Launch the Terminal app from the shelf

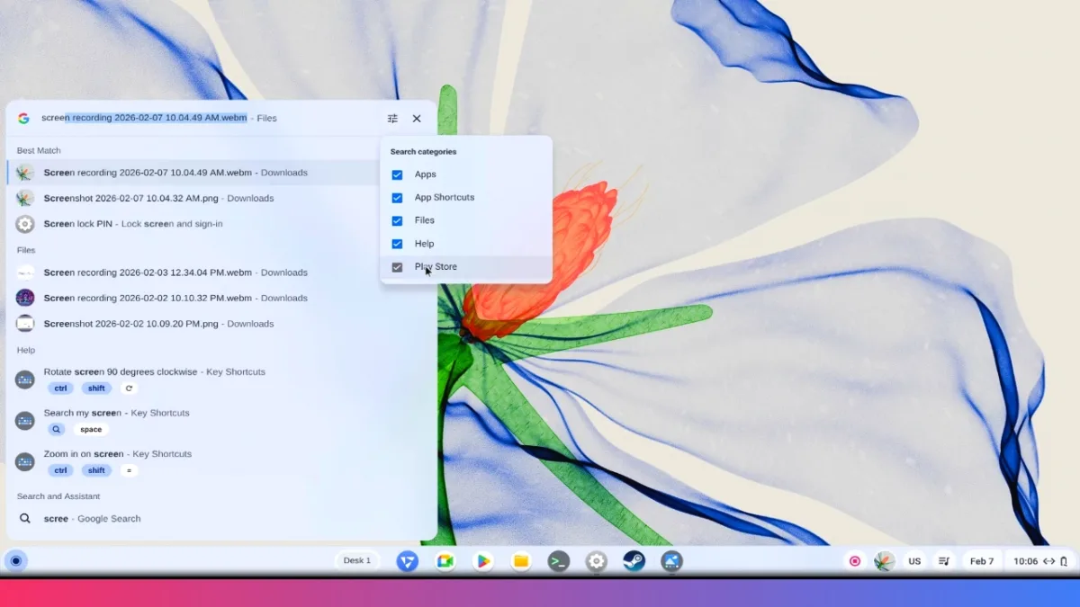559,561
